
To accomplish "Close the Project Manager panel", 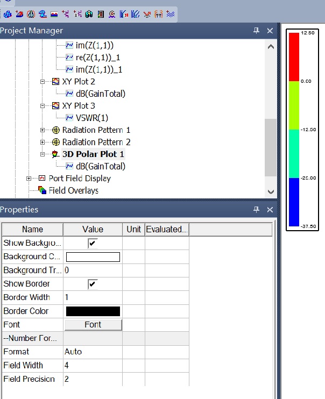I will point(270,31).
